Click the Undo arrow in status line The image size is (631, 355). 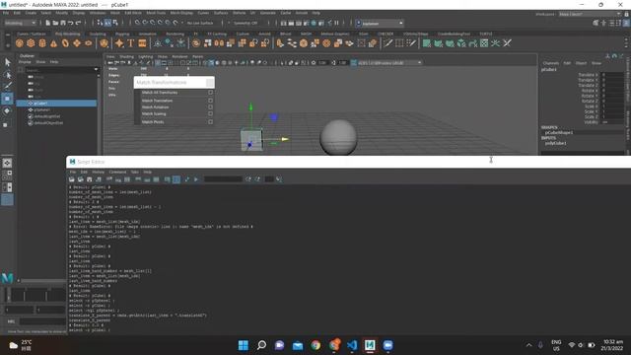[71, 23]
